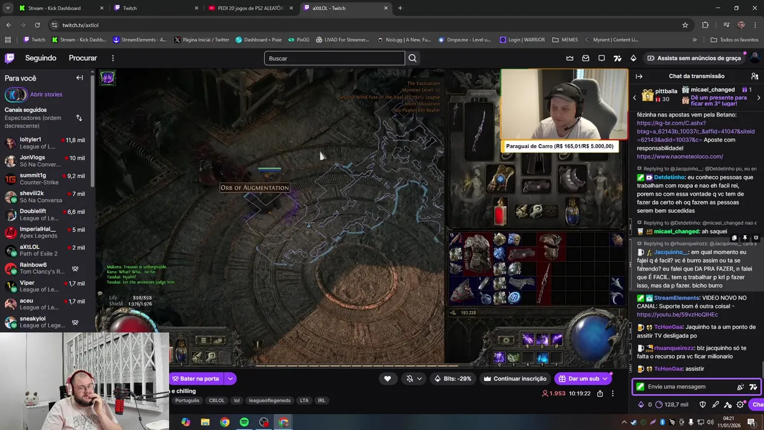The width and height of the screenshot is (764, 430).
Task: Expand notification options chevron
Action: pos(419,379)
